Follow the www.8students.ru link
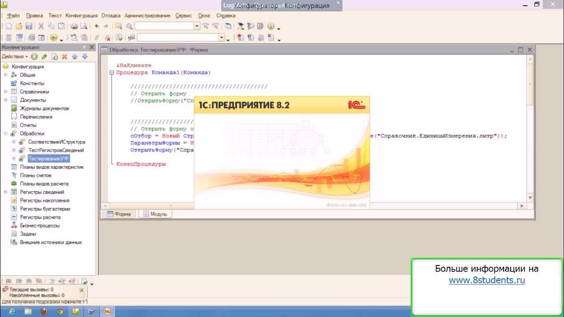The height and width of the screenshot is (317, 564). click(487, 280)
